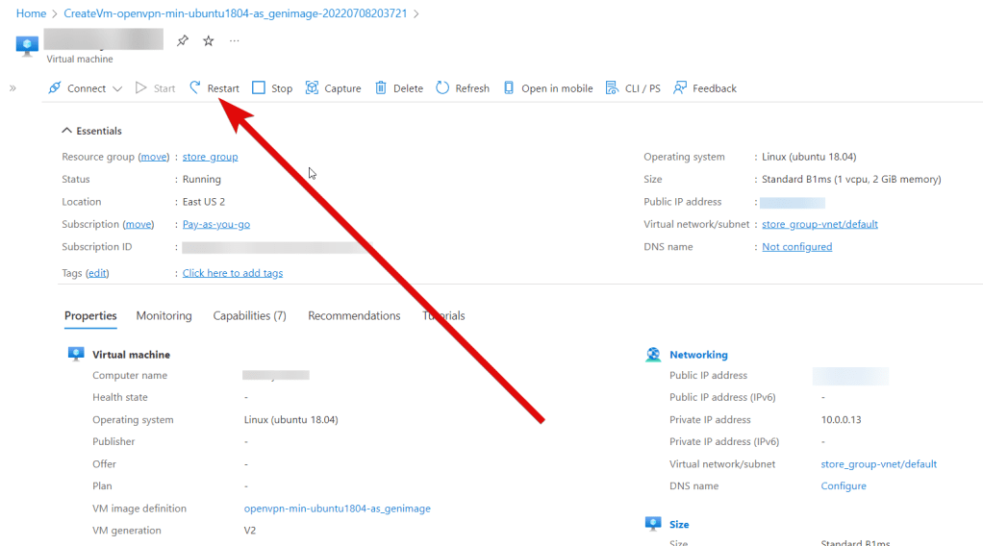Expand the left sidebar menu
Image resolution: width=983 pixels, height=546 pixels.
click(x=13, y=88)
